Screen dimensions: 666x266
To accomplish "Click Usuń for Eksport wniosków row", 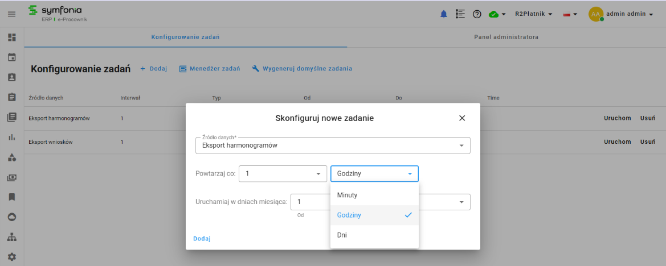I will (648, 142).
